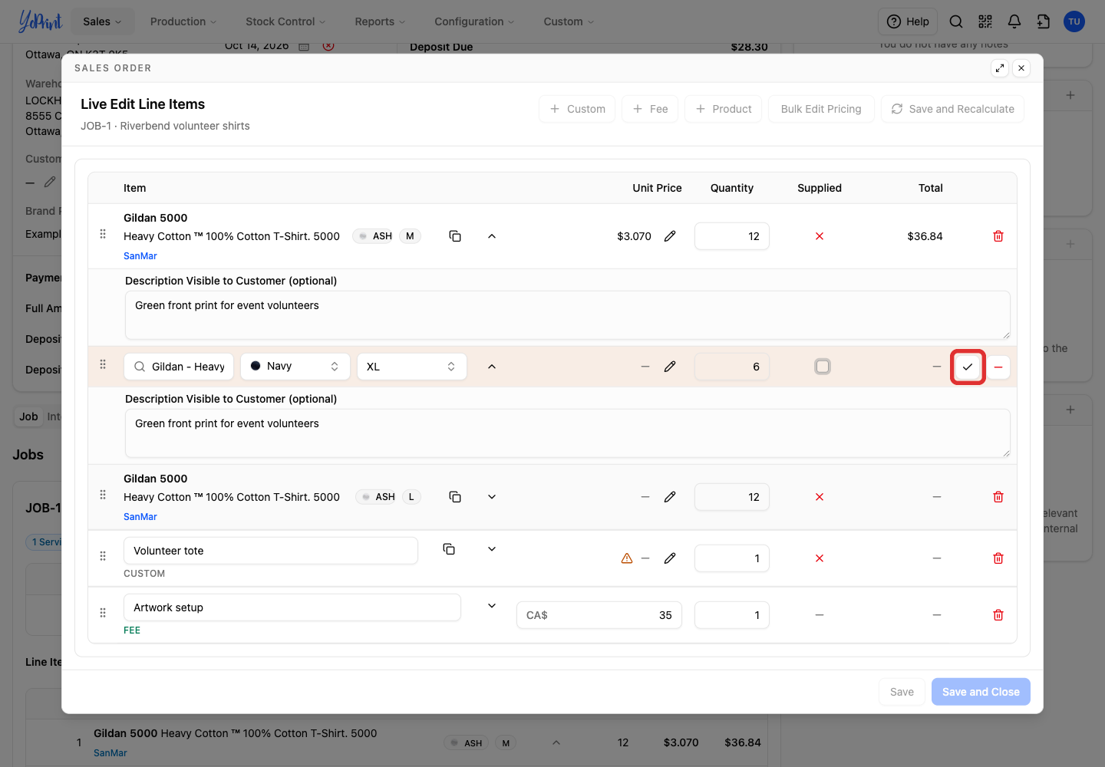Toggle Supplied mark for Volunteer tote
This screenshot has height=767, width=1105.
pos(820,558)
